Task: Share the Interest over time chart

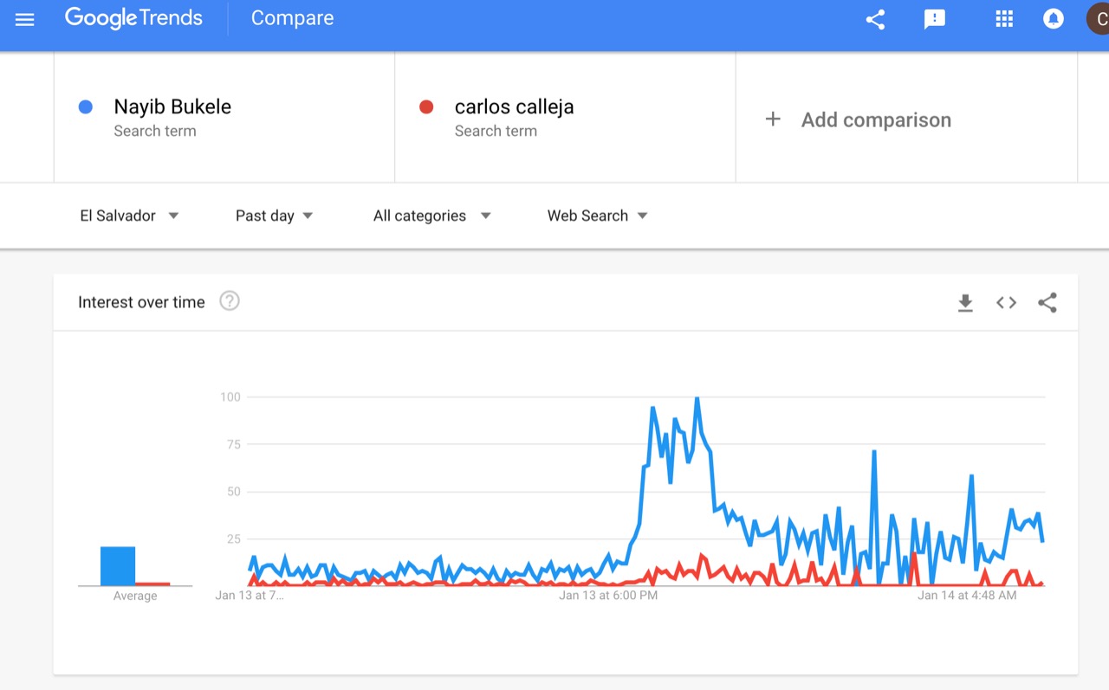Action: 1047,303
